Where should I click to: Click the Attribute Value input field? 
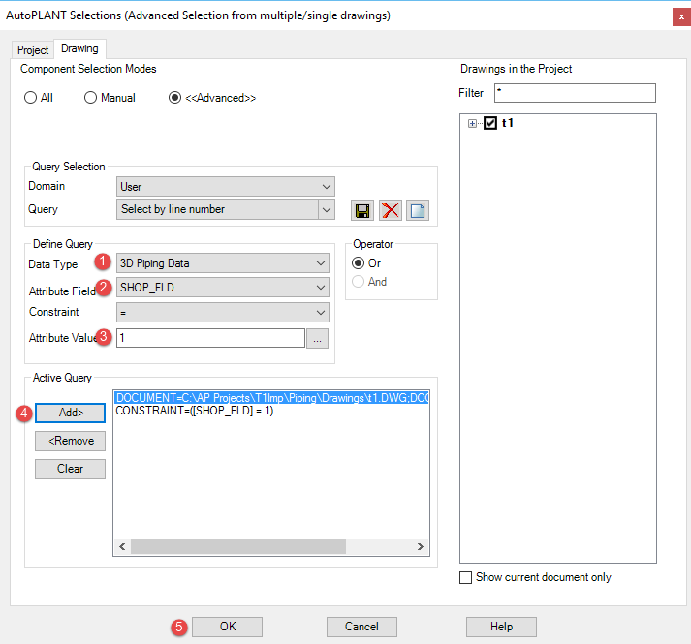[210, 338]
